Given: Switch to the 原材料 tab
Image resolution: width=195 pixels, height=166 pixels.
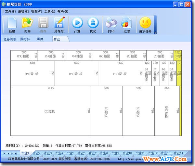Looking at the screenshot, I should 25,39.
